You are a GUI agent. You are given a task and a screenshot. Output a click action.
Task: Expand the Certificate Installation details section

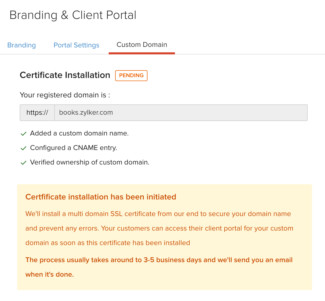(65, 75)
